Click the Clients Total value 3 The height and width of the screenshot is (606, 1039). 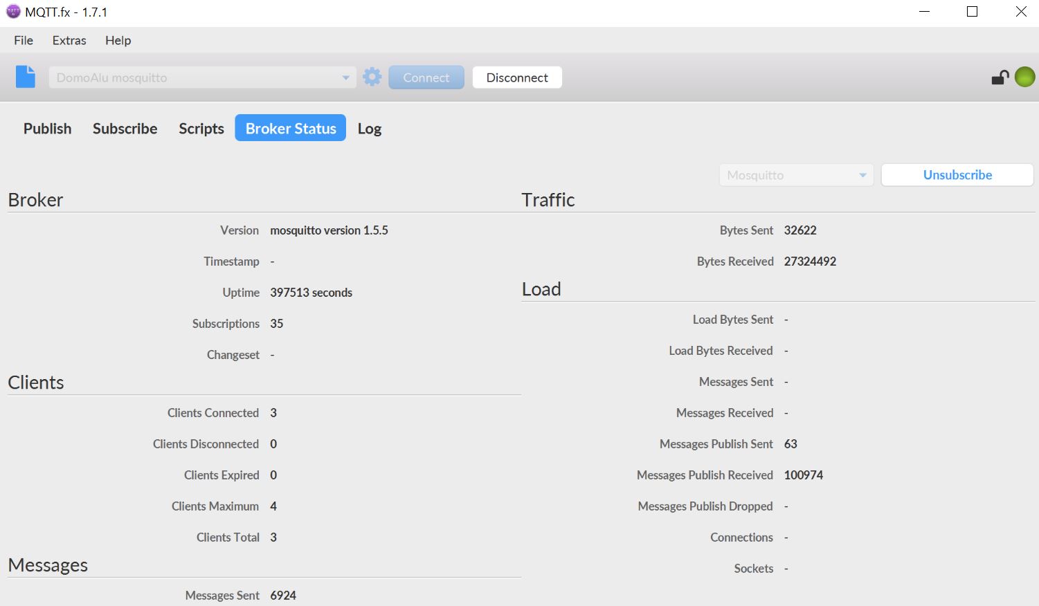pyautogui.click(x=273, y=538)
